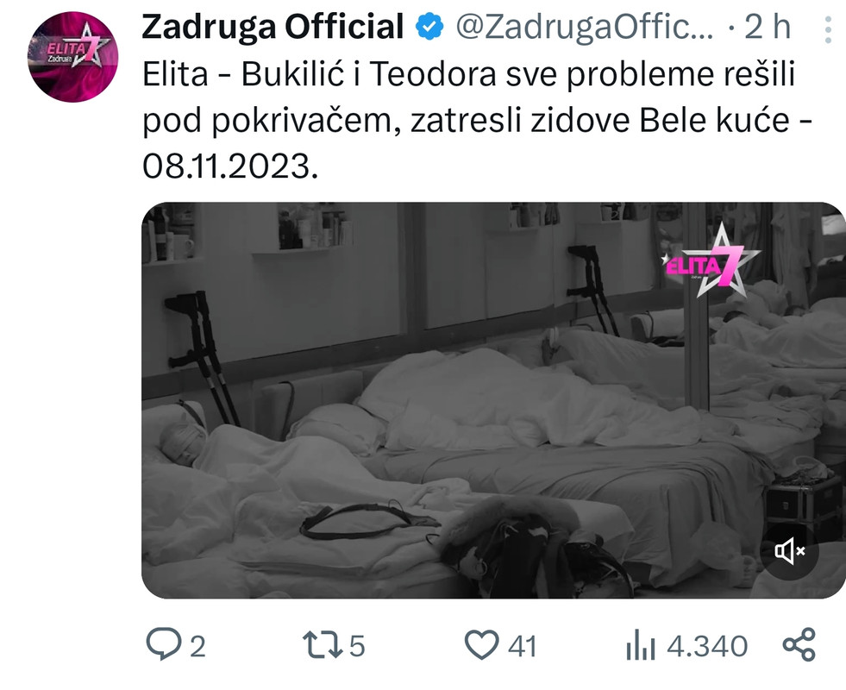Like the tweet with the heart icon
This screenshot has width=846, height=690.
(x=481, y=644)
